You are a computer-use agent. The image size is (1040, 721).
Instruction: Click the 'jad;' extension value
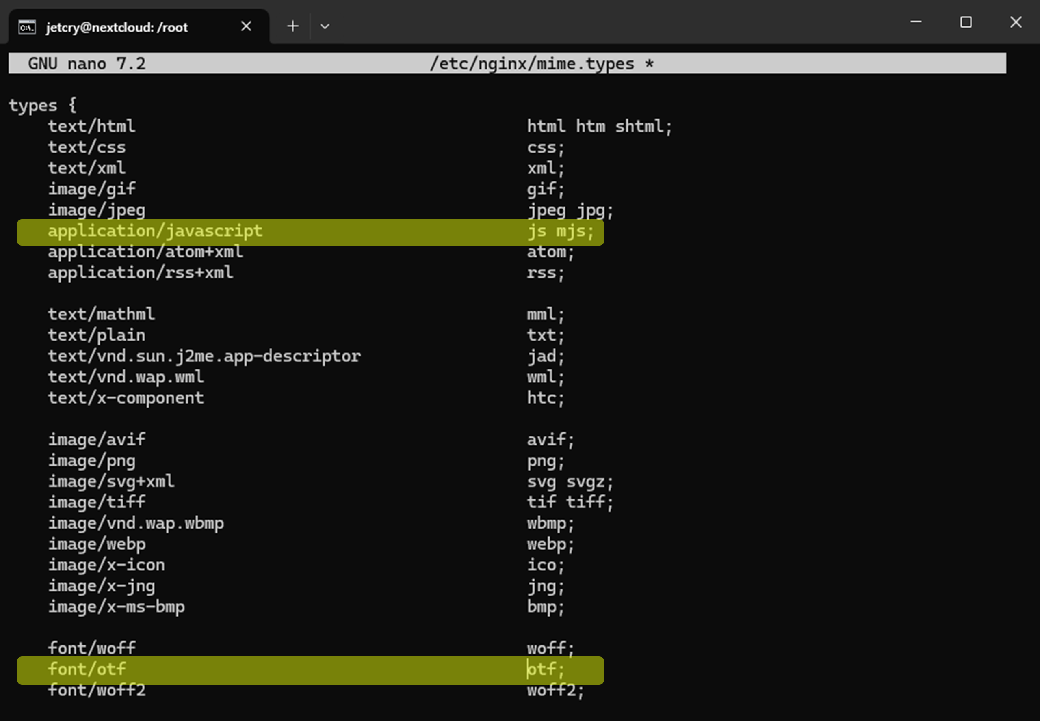click(546, 356)
